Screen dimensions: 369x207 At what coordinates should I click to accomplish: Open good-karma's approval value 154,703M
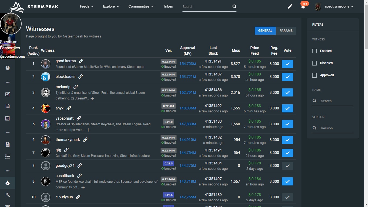click(x=188, y=64)
